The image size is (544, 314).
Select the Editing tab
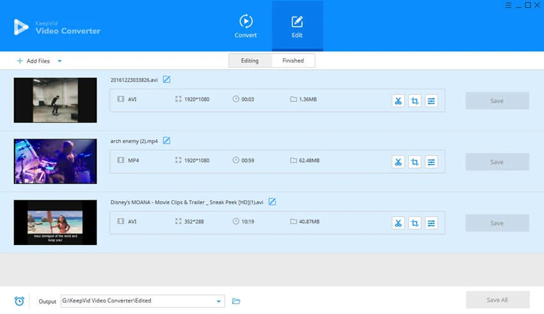point(250,61)
